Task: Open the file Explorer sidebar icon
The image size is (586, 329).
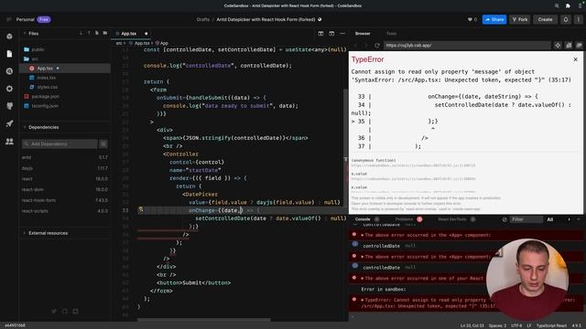Action: coord(9,54)
